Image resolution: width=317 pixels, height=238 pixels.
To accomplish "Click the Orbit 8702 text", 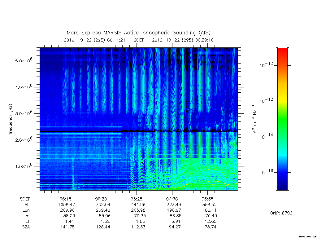I will [281, 213].
